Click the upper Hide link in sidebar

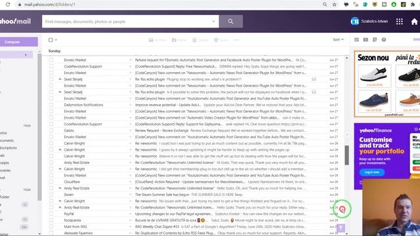pyautogui.click(x=27, y=125)
